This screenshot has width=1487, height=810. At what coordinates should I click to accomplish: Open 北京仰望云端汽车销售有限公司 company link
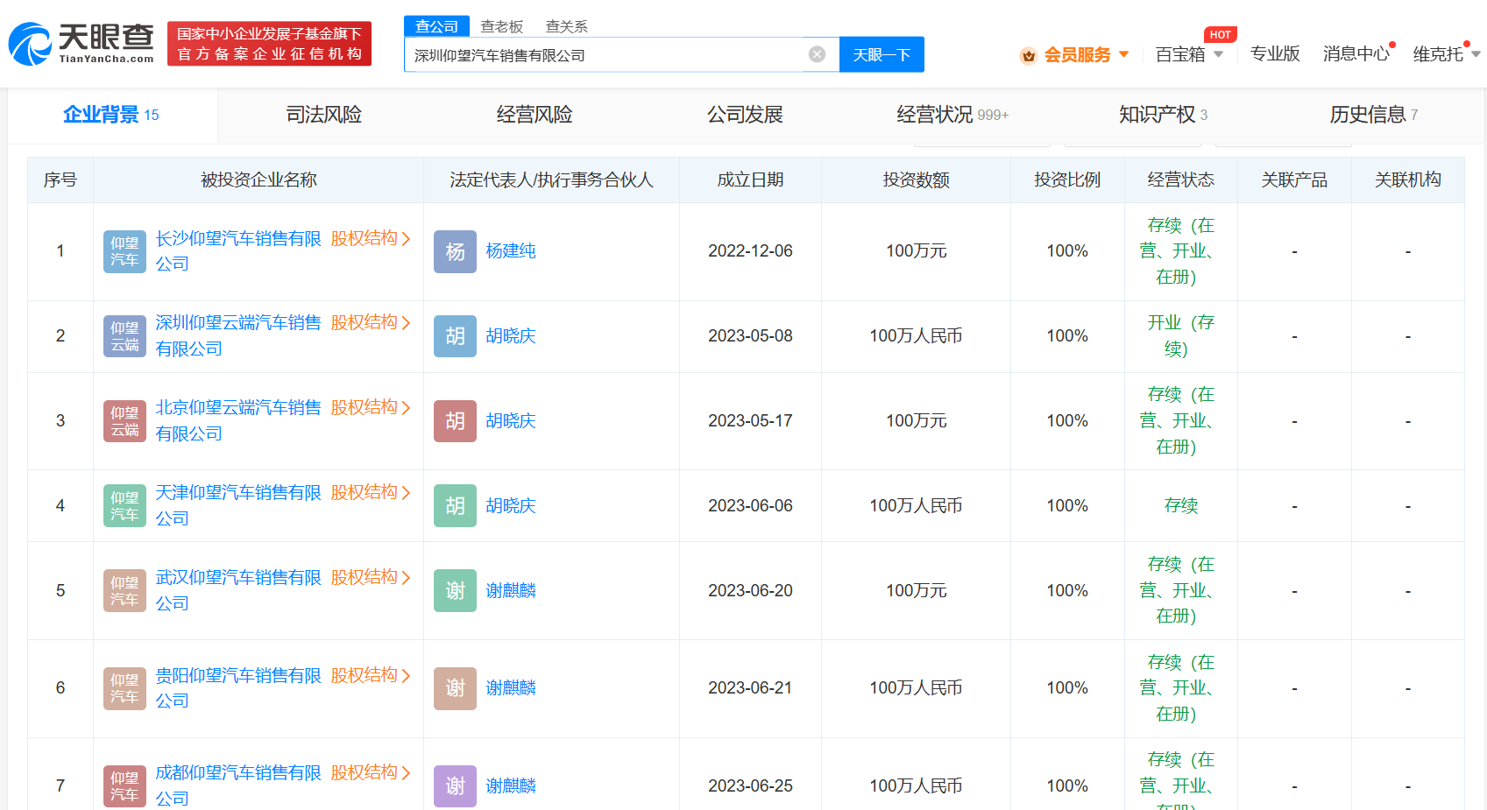238,420
